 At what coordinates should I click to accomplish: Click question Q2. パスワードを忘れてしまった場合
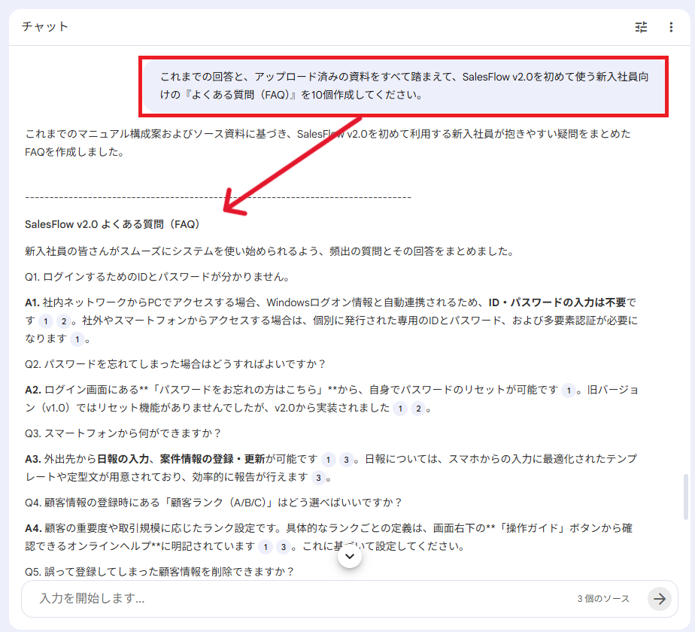[x=175, y=364]
